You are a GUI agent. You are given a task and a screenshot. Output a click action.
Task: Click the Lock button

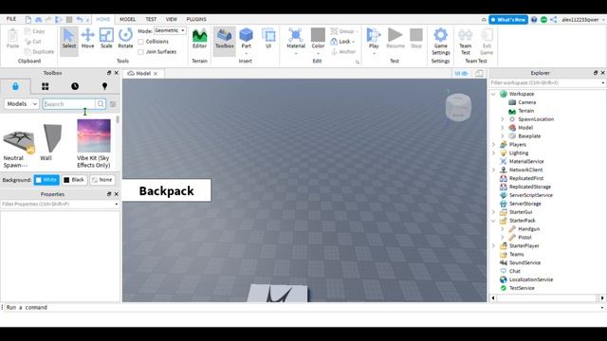[343, 42]
